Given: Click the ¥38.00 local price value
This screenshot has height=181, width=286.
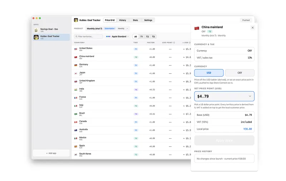Looking at the screenshot, I should pos(247,129).
